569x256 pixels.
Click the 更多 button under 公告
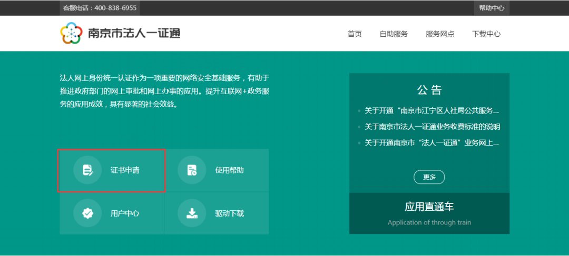(429, 177)
